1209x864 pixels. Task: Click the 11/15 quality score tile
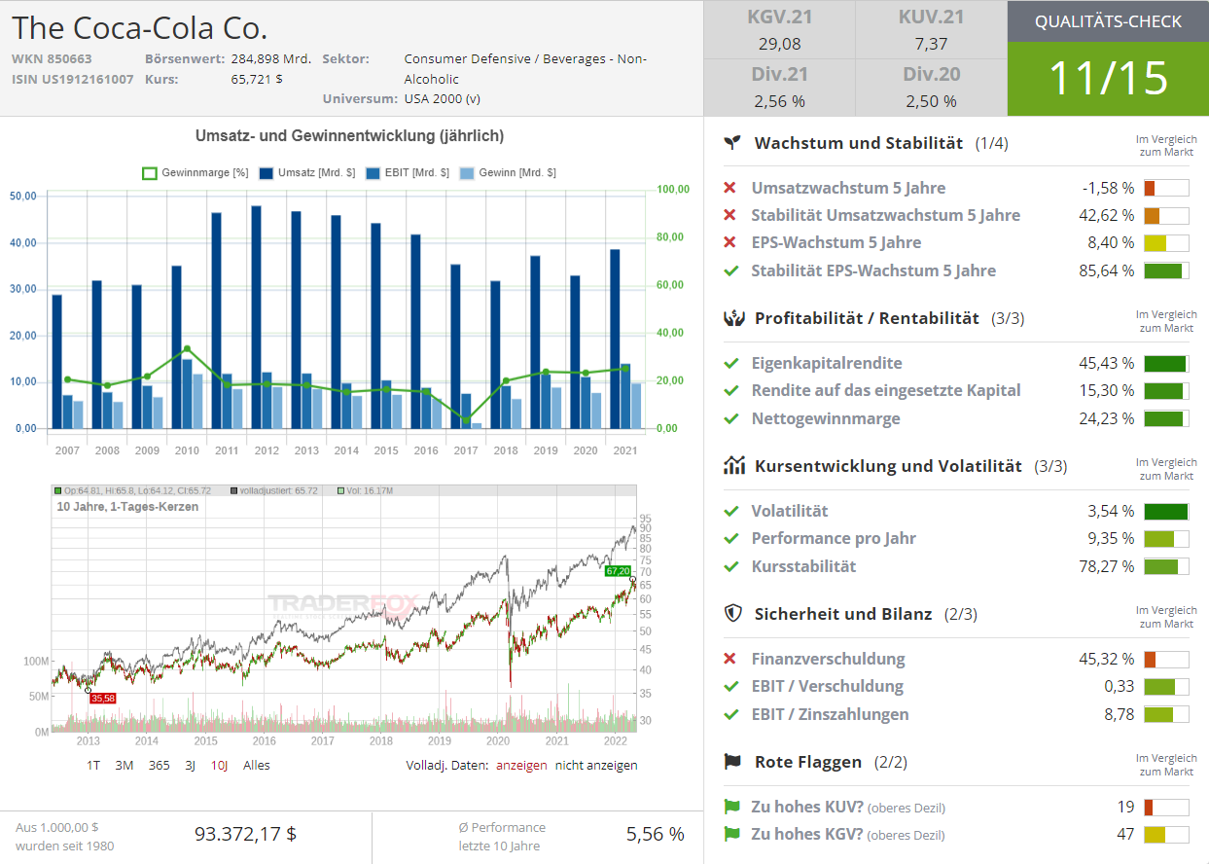coord(1108,80)
